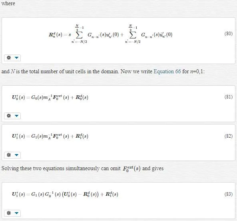Select the equation number (80) label
Screen dimensions: 237x221
229,34
